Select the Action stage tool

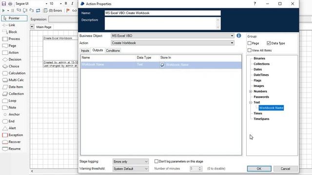11,52
